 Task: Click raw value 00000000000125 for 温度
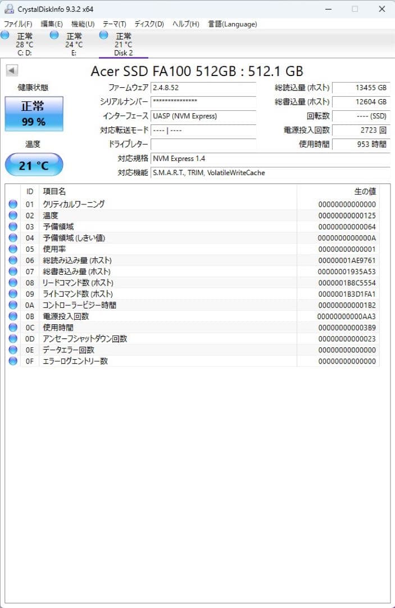click(347, 216)
